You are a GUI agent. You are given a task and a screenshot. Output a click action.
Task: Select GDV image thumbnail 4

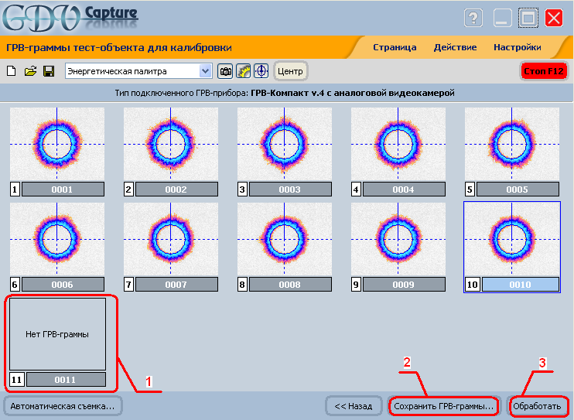pos(398,144)
